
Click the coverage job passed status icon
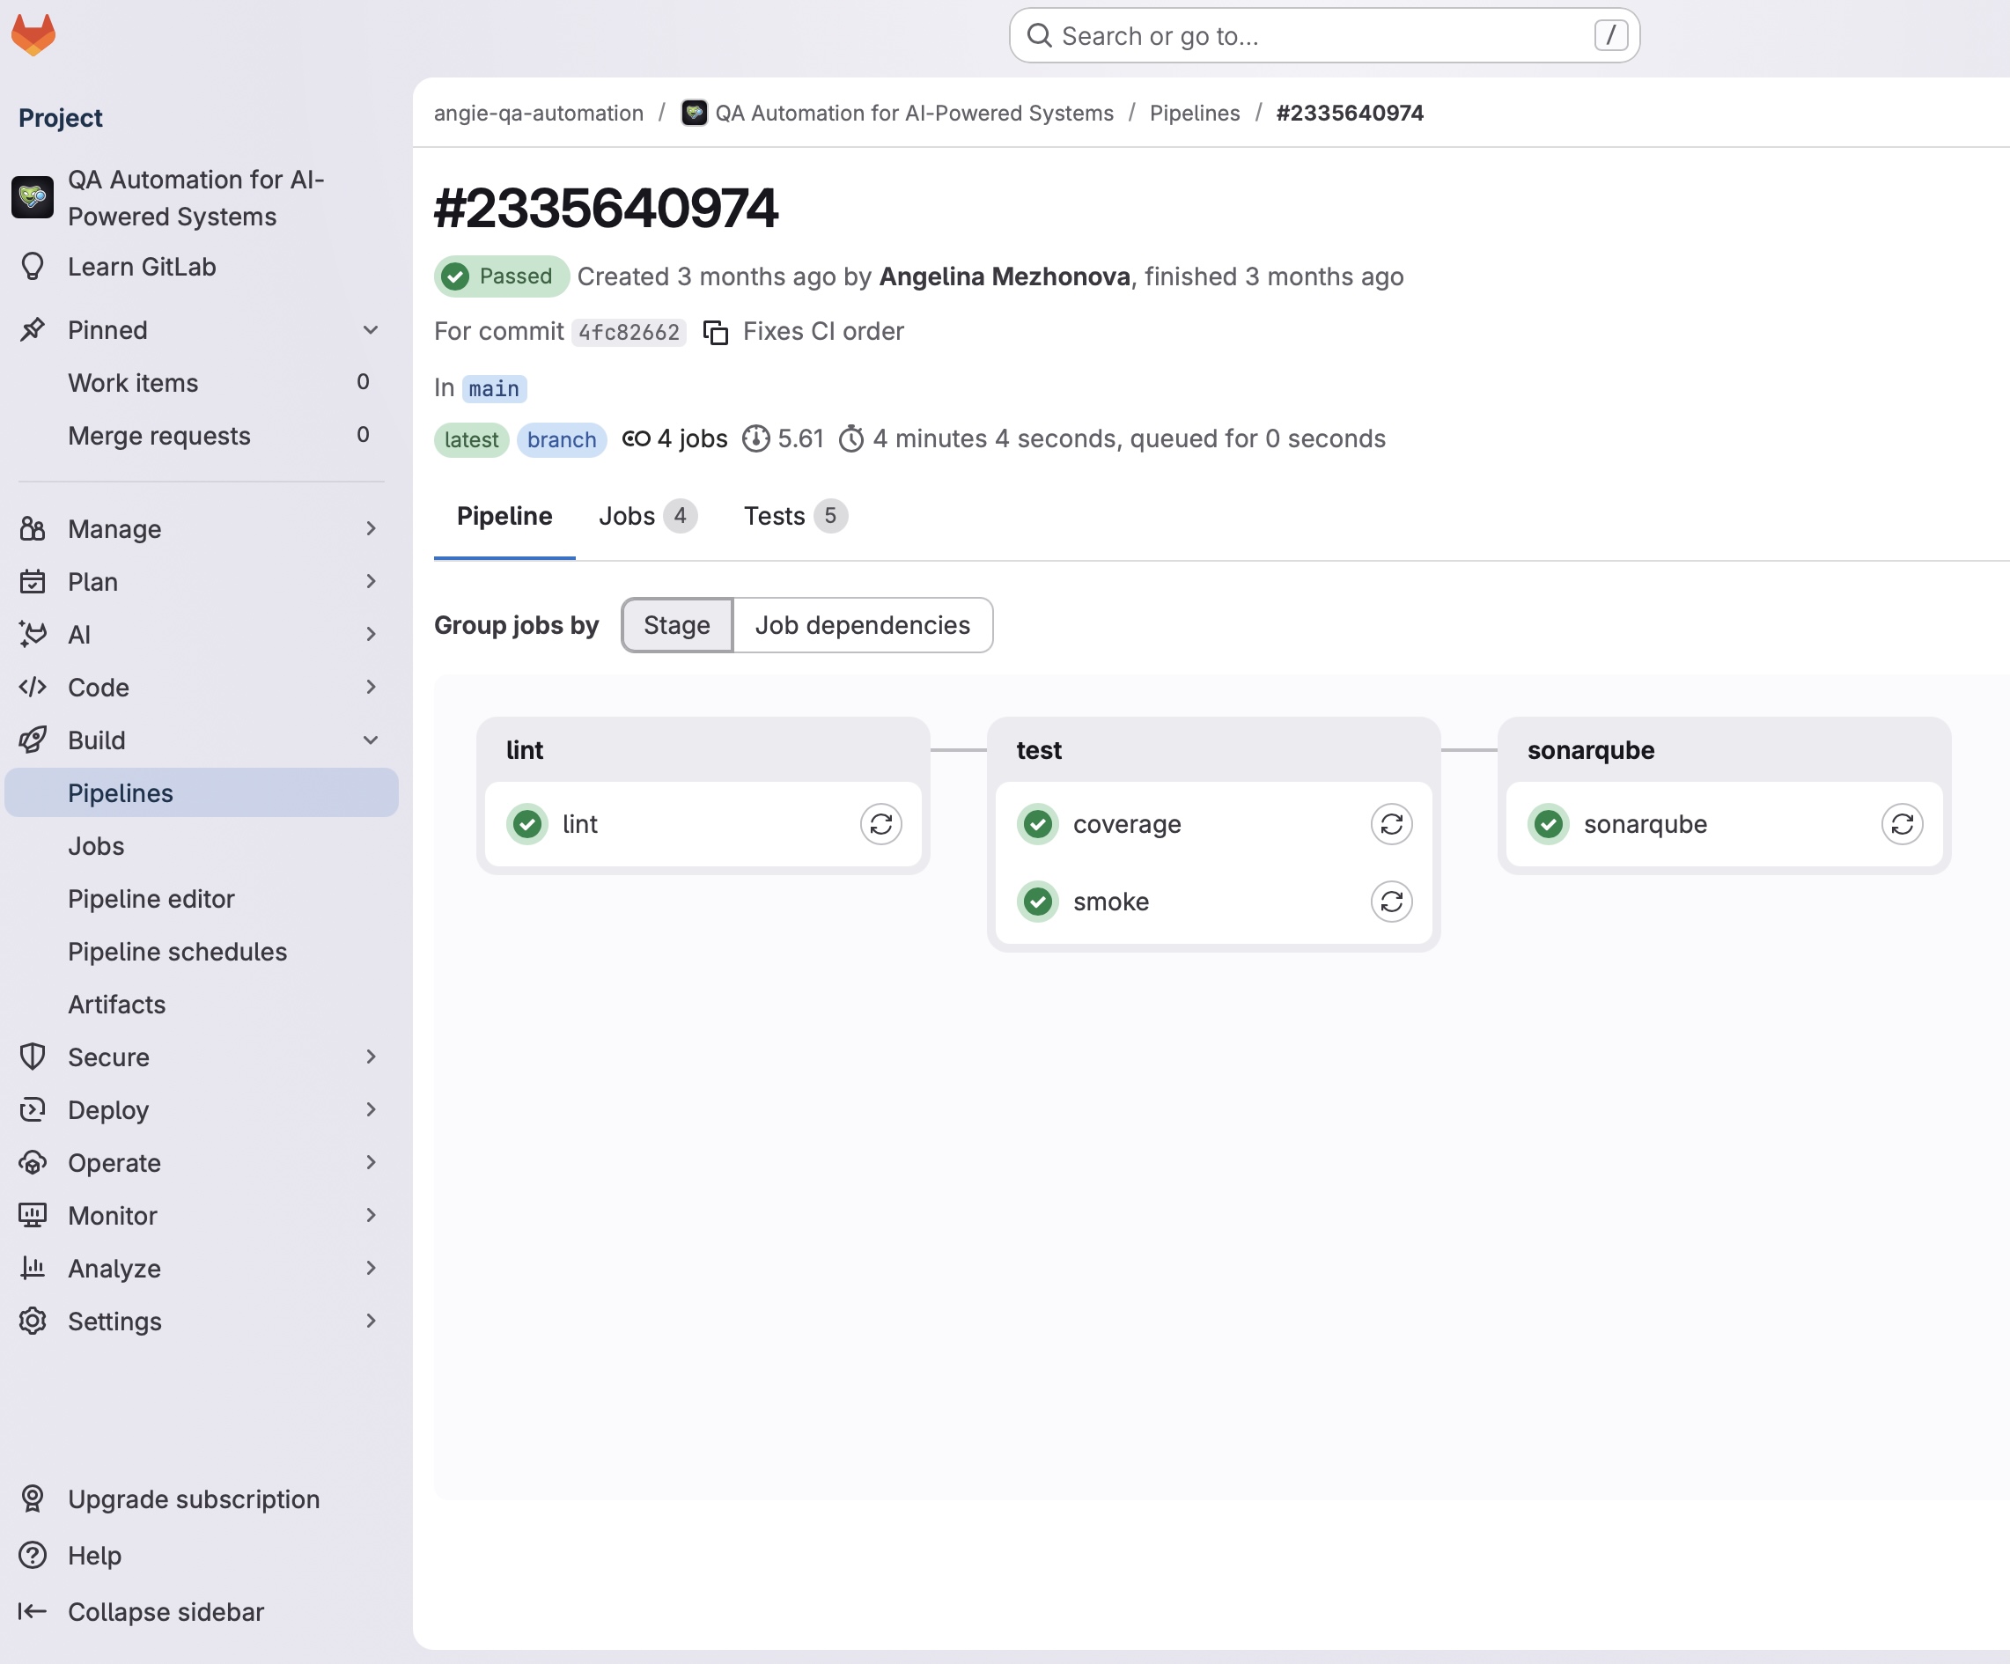click(1037, 824)
